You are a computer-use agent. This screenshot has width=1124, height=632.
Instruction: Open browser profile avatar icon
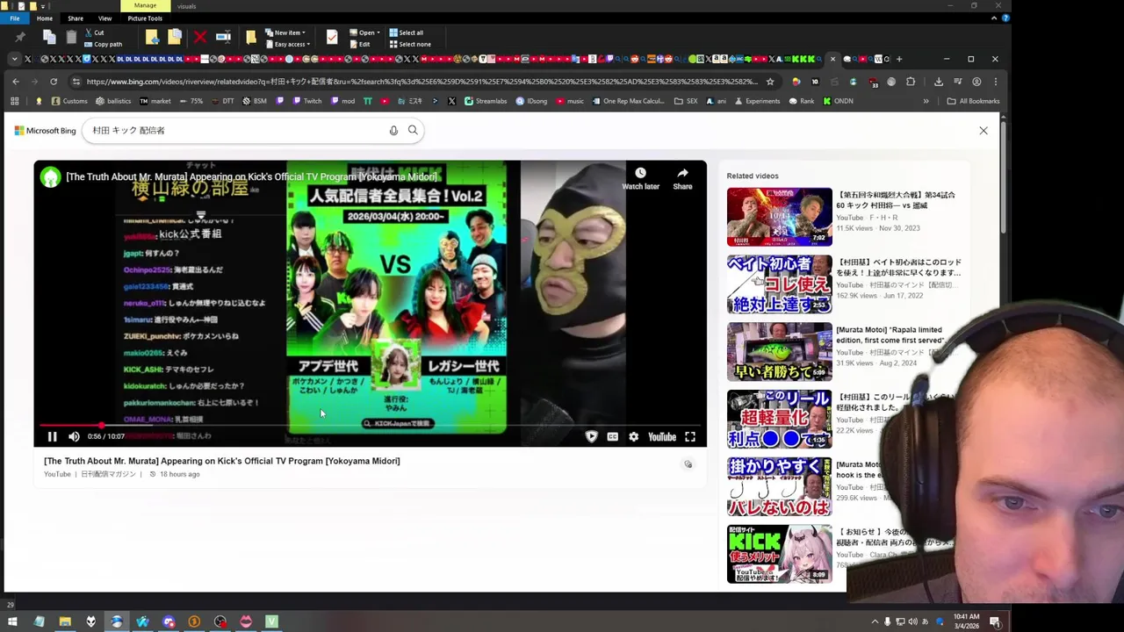pyautogui.click(x=976, y=82)
